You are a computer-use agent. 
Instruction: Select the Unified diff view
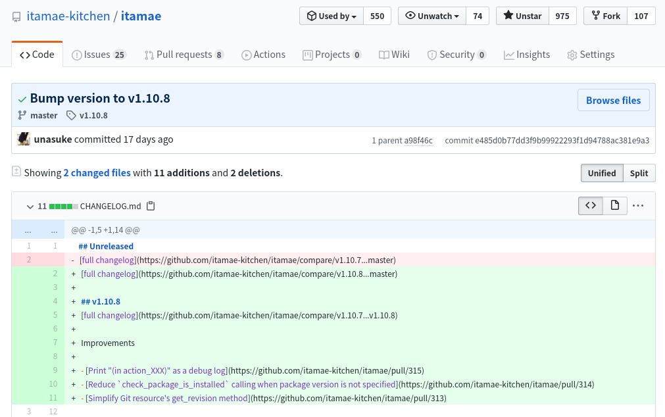click(x=602, y=173)
